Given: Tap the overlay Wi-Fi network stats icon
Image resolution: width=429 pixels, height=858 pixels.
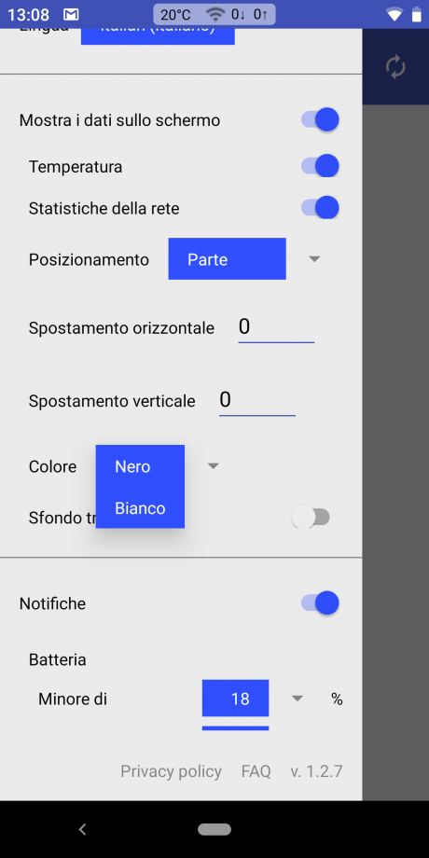Looking at the screenshot, I should [x=216, y=15].
